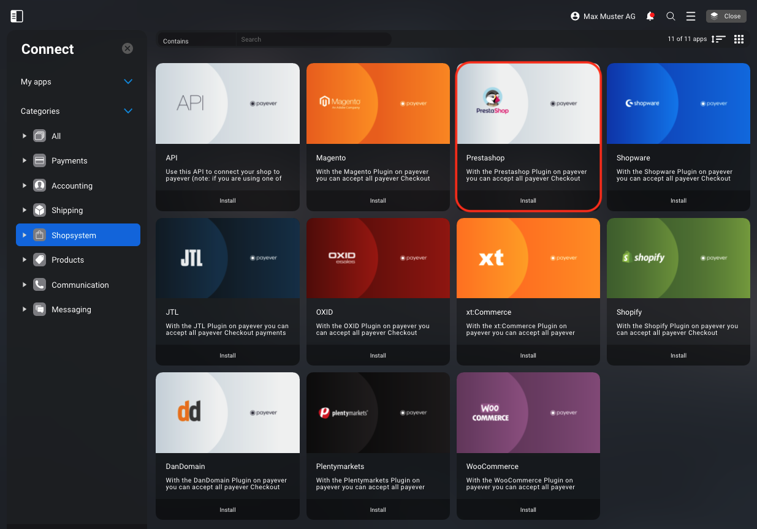This screenshot has height=529, width=757.
Task: Select the Payments card icon
Action: (x=40, y=160)
